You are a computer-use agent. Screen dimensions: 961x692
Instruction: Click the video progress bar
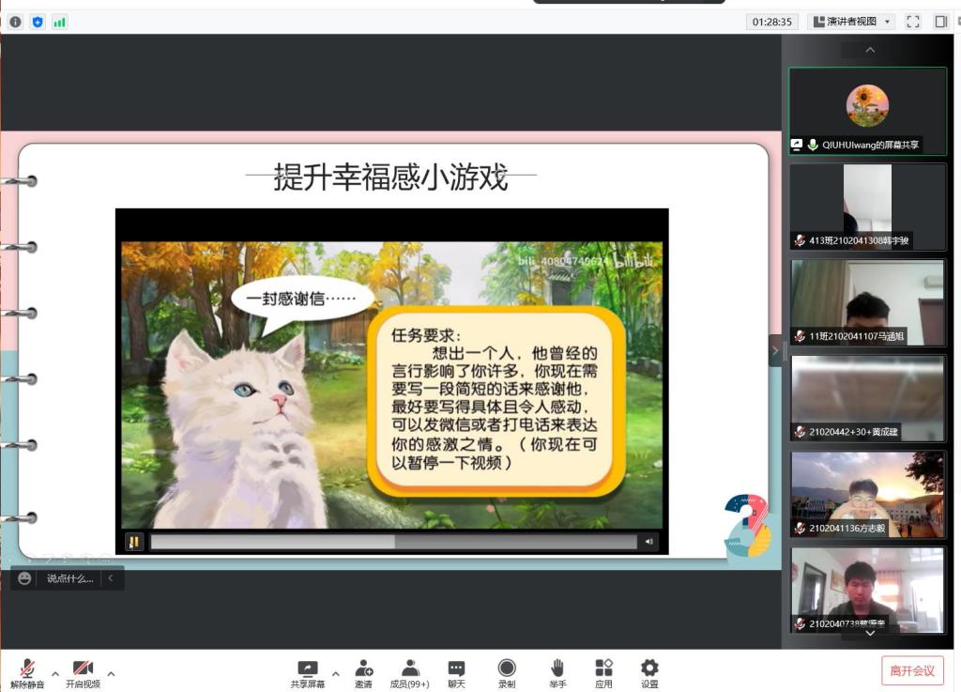pyautogui.click(x=393, y=542)
